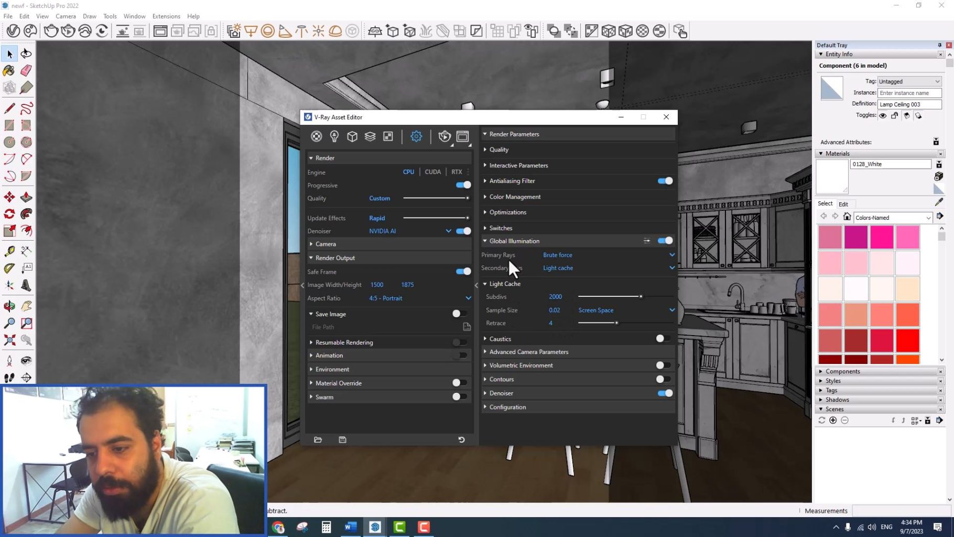Open V-Ray Materials tab icon
This screenshot has width=954, height=537.
tap(316, 136)
